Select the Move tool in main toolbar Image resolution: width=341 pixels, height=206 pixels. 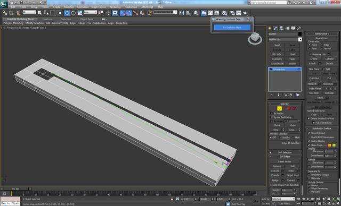[x=67, y=13]
